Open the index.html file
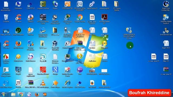173x97 pixels. (92, 84)
